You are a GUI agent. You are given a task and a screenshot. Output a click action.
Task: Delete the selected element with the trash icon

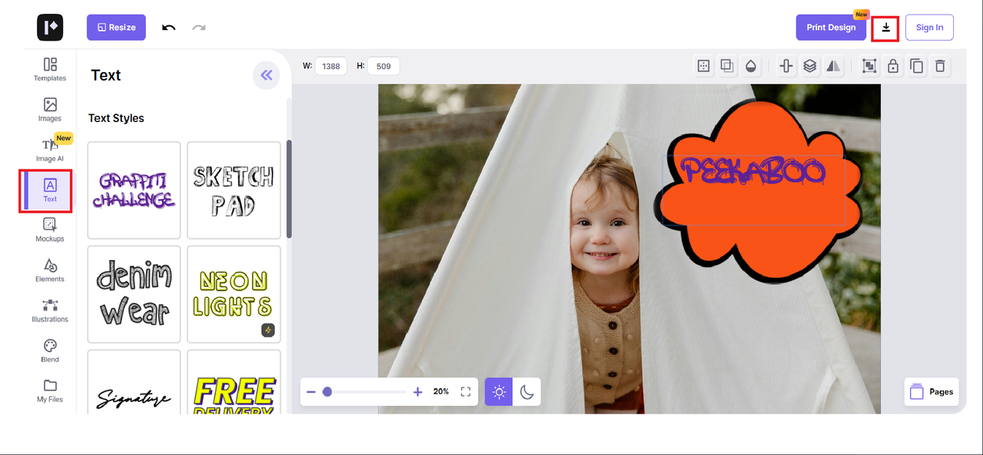point(939,66)
